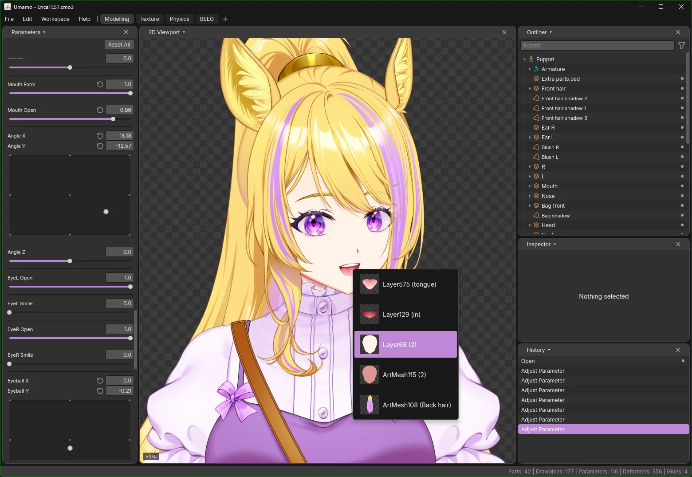
Task: Expand the Armature tree node
Action: (x=530, y=69)
